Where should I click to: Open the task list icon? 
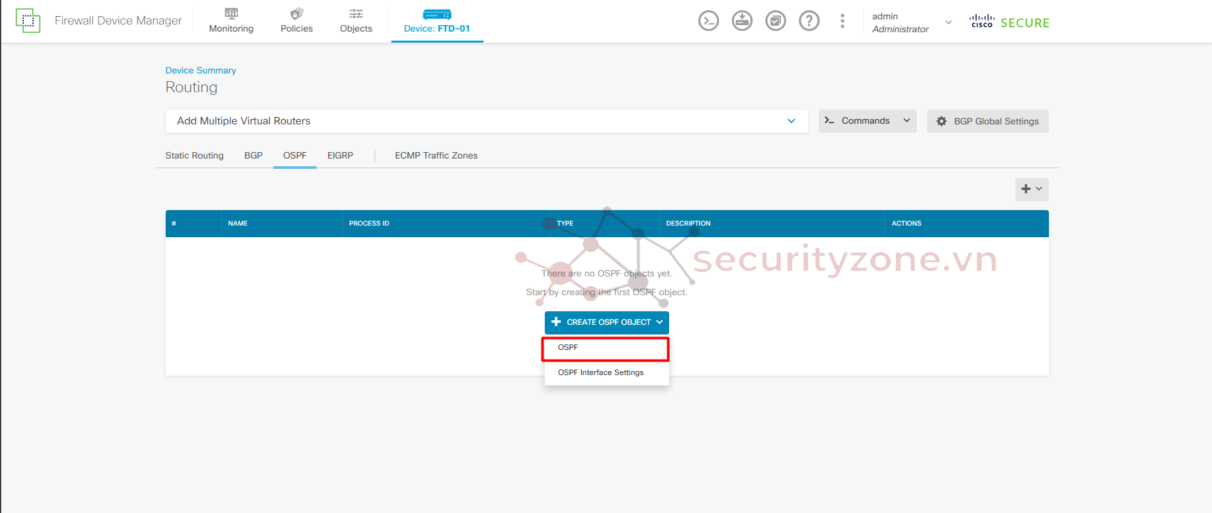776,21
